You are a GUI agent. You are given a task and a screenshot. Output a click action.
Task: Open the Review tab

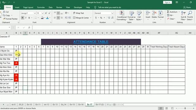coord(59,7)
